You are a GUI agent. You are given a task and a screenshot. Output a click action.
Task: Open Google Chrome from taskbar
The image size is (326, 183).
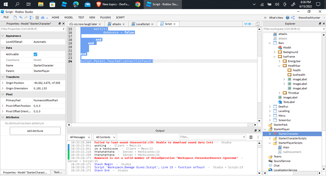point(137,4)
